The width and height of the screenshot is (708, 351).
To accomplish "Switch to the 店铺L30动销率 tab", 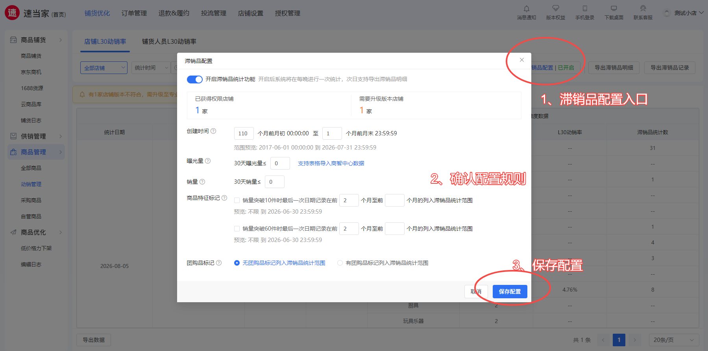I will coord(105,42).
